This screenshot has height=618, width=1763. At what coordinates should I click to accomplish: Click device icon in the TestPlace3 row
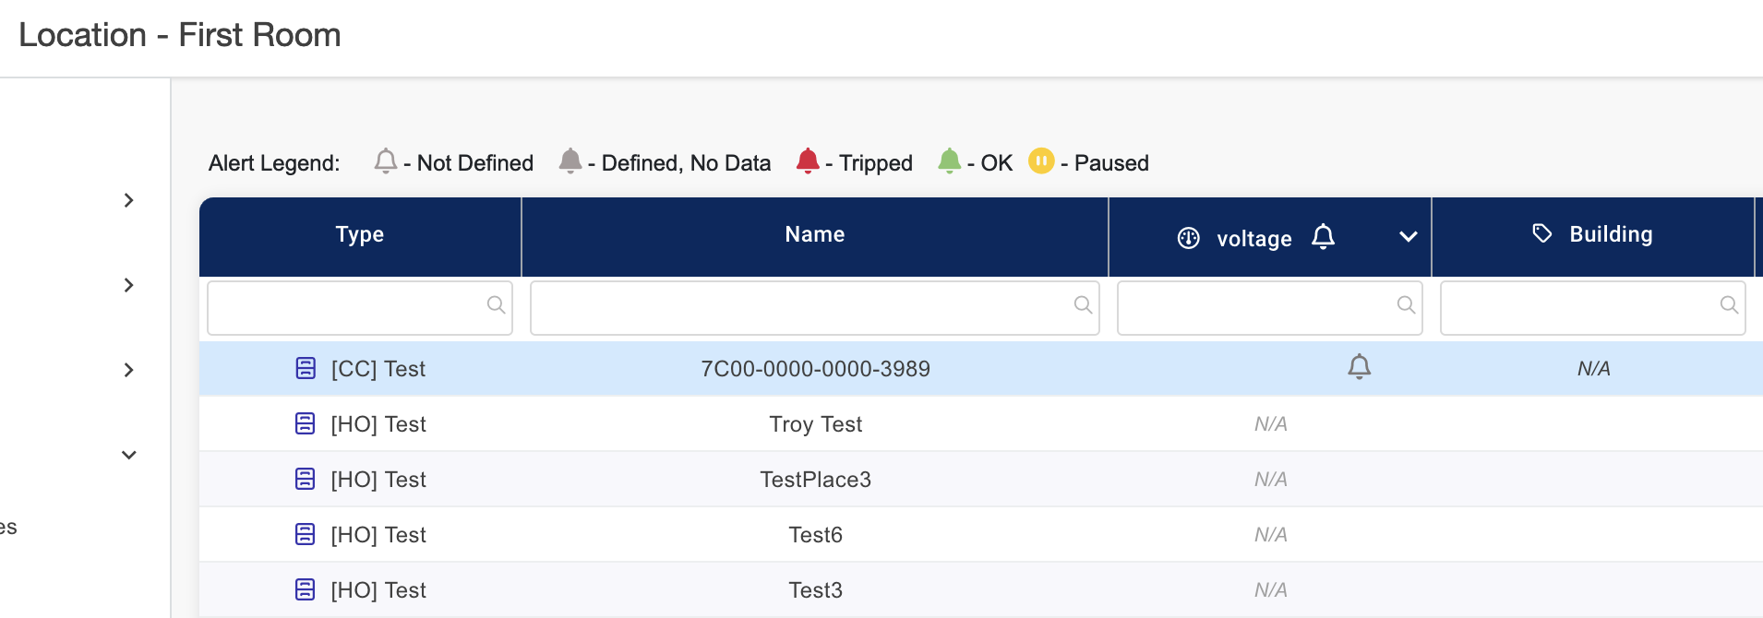coord(306,479)
